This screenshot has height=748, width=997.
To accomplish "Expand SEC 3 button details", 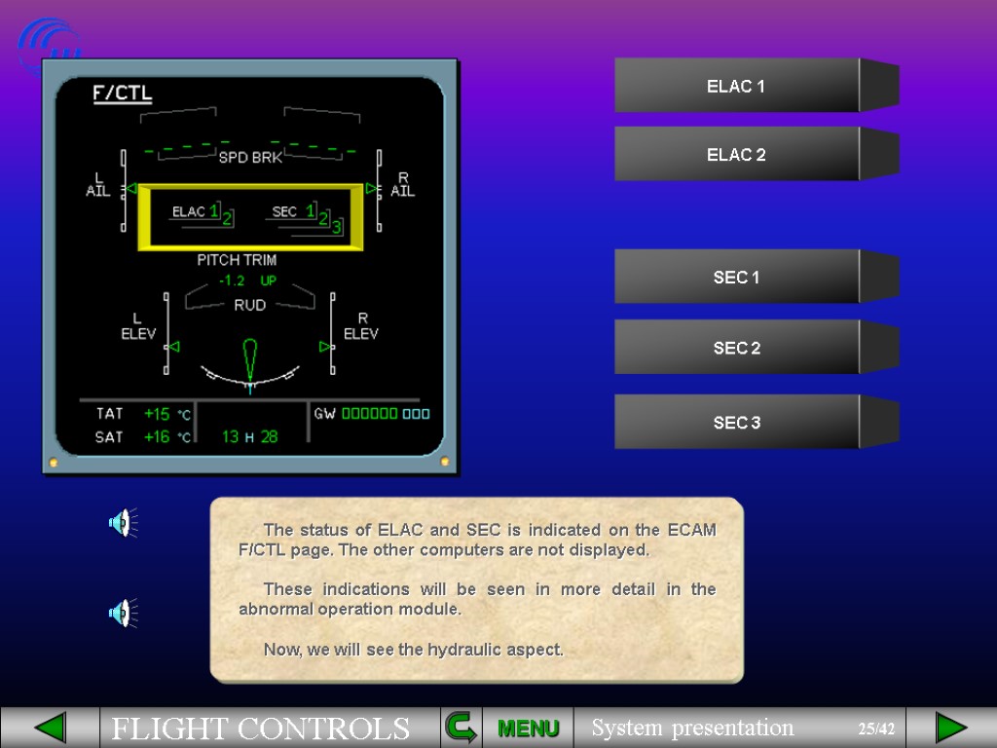I will 736,423.
